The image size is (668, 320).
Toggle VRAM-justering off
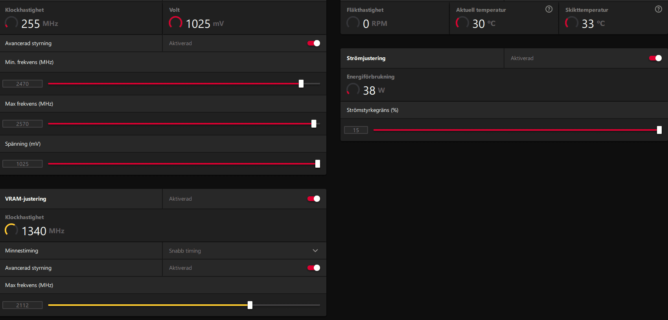point(314,199)
